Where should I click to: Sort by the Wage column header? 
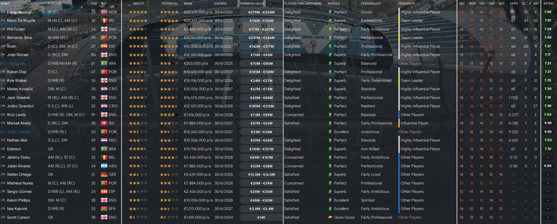188,3
